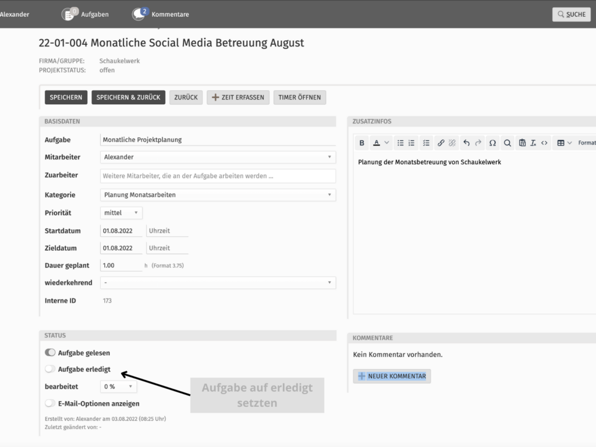Insert a bulleted list in the editor
Viewport: 596px width, 447px height.
tap(400, 143)
